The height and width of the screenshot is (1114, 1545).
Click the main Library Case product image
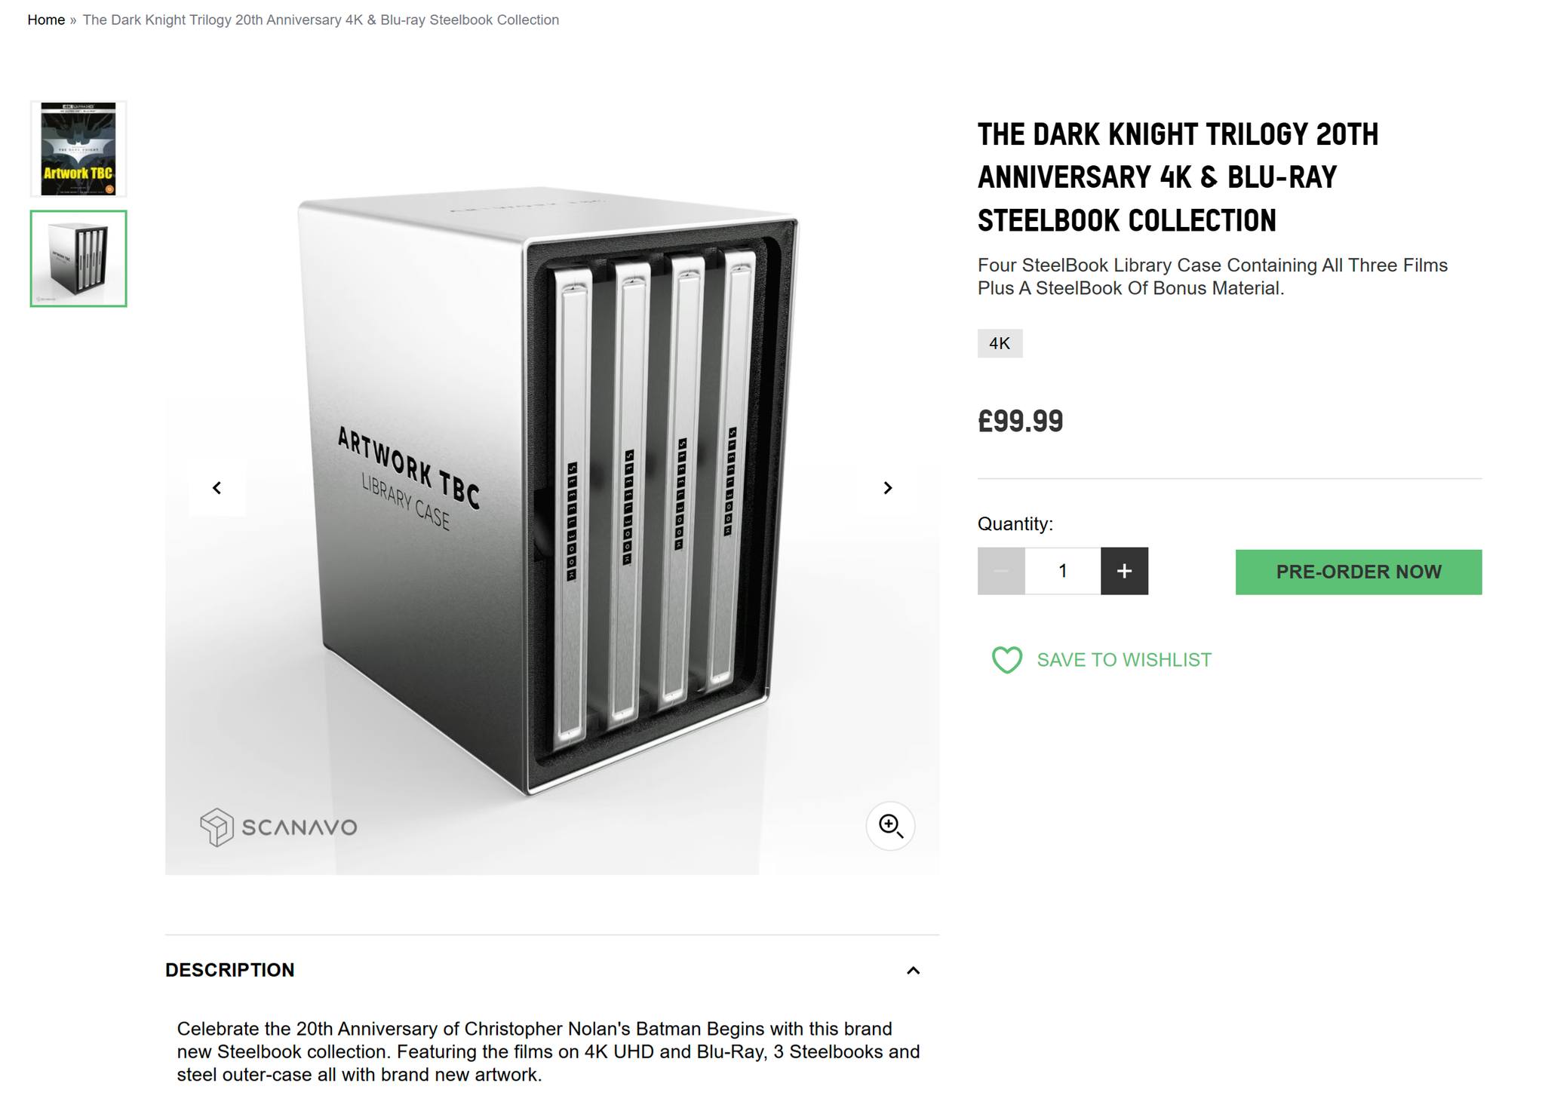point(551,490)
